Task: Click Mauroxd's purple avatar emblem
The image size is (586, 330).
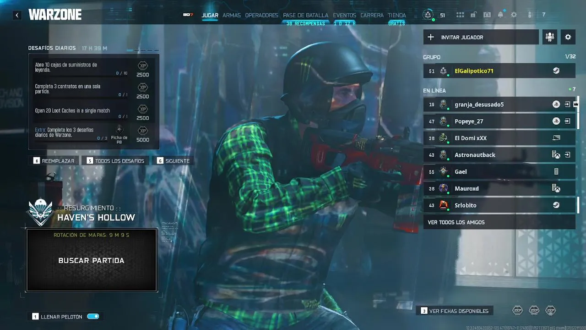Action: 443,188
